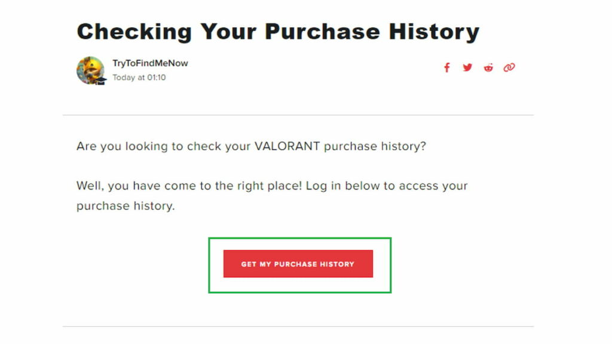Click the Get My Purchase History button

(x=298, y=264)
